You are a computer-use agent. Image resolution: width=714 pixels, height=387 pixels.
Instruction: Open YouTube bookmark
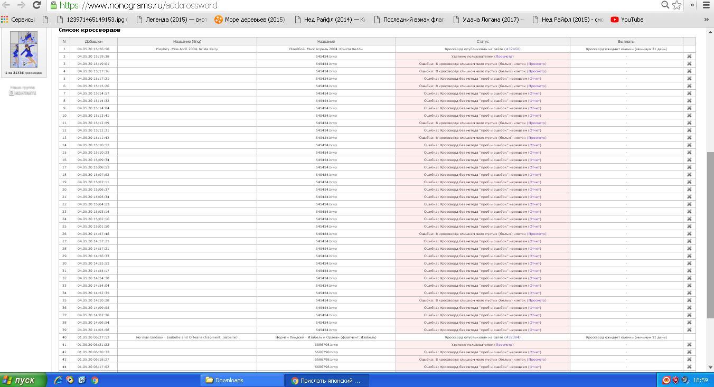[627, 20]
